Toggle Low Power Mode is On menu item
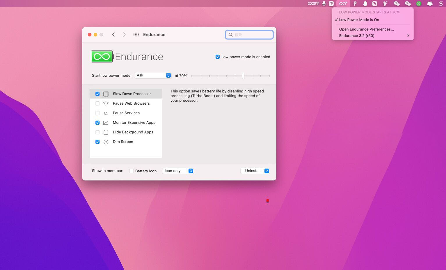446x270 pixels. 373,20
